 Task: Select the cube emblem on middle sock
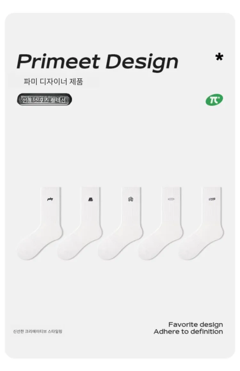pos(131,199)
